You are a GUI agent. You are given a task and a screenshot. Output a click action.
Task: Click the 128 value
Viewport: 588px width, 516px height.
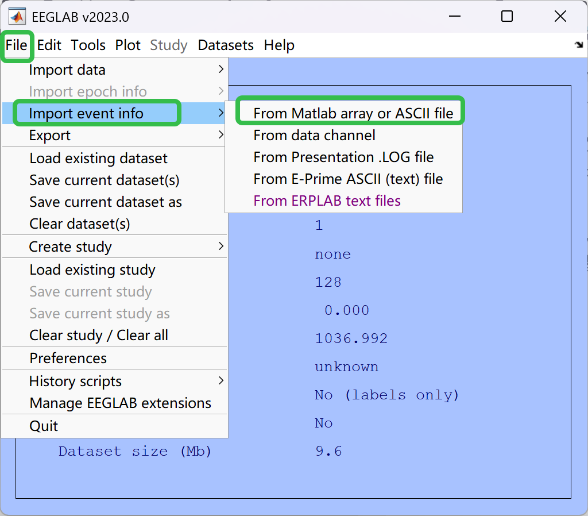point(328,282)
